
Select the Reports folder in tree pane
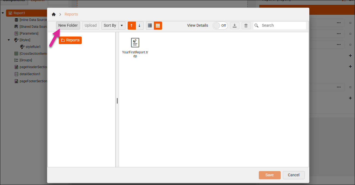click(70, 40)
